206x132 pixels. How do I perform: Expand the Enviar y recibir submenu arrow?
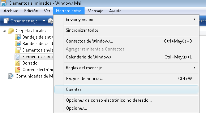(194, 19)
